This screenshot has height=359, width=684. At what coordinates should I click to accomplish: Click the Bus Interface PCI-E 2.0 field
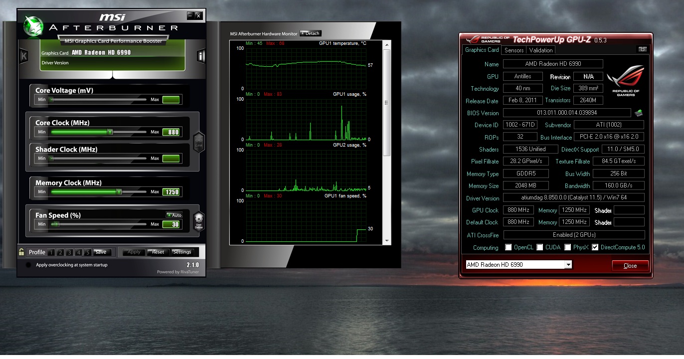pyautogui.click(x=609, y=137)
